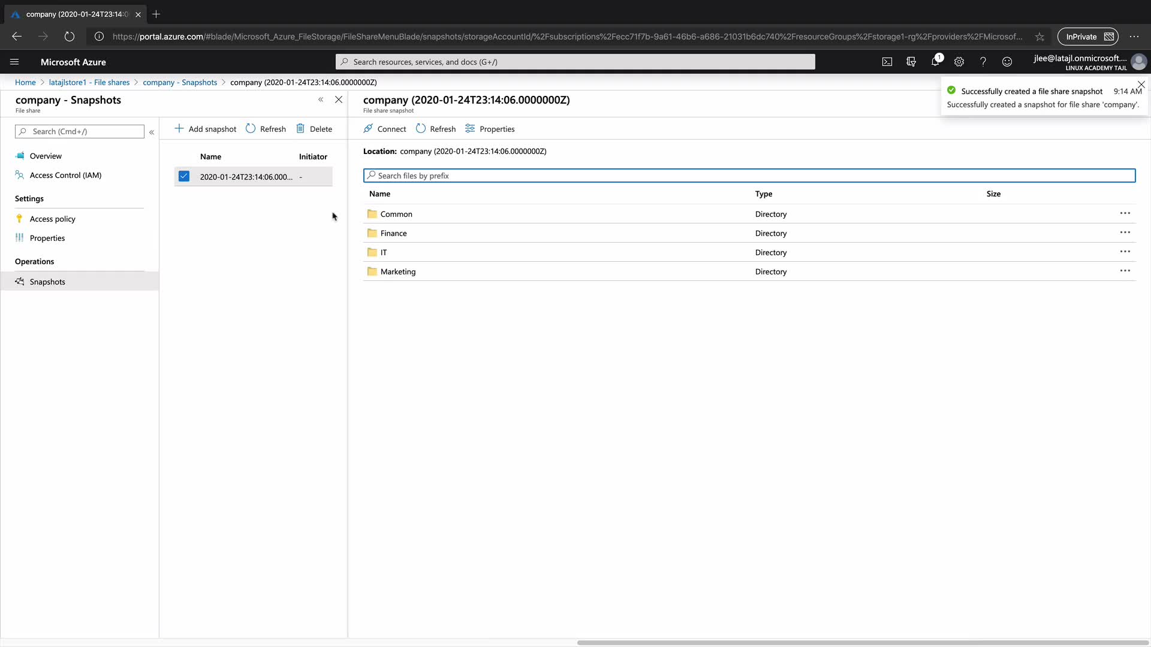
Task: Open the hamburger portal menu
Action: click(x=14, y=62)
